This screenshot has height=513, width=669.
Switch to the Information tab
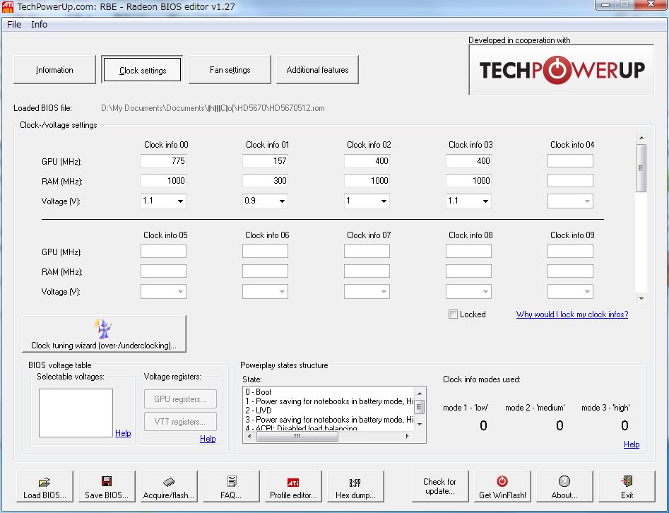click(54, 69)
